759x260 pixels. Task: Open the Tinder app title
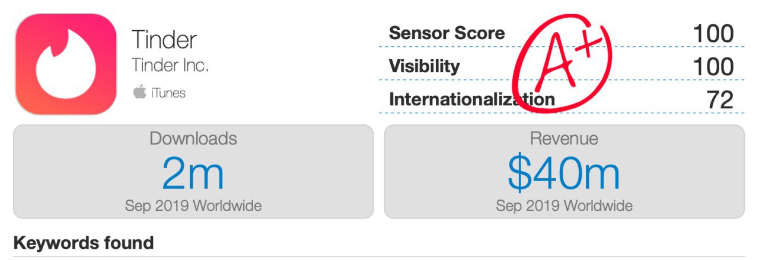coord(164,40)
